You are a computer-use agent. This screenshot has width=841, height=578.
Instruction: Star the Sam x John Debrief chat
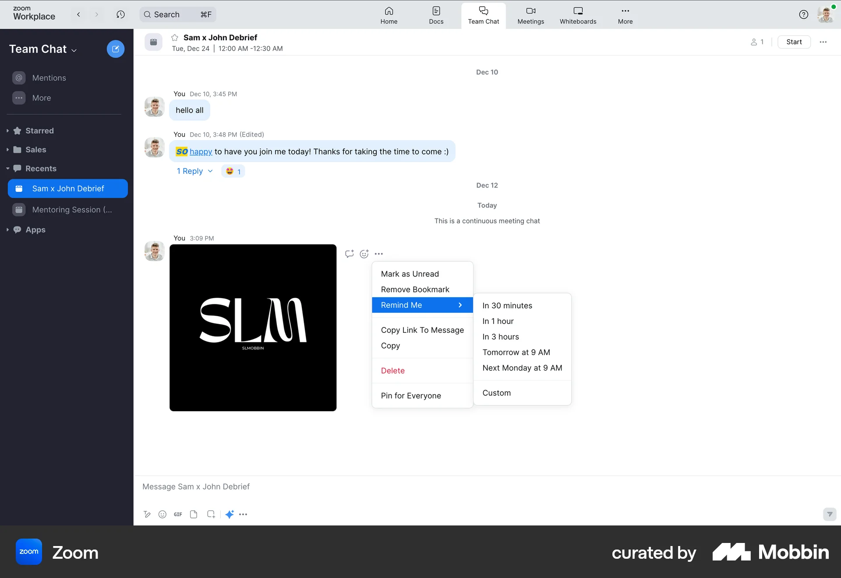pyautogui.click(x=175, y=38)
